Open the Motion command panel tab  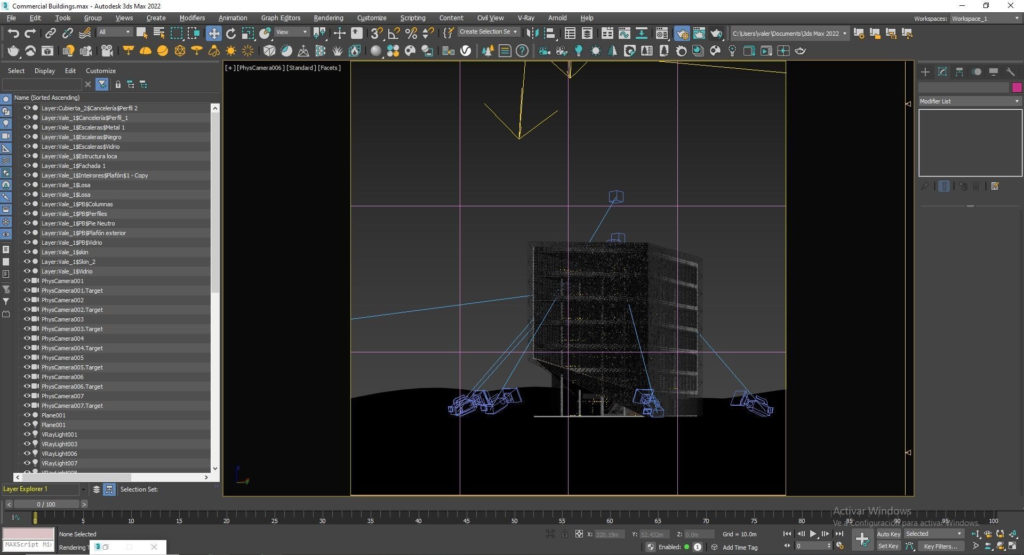tap(977, 72)
